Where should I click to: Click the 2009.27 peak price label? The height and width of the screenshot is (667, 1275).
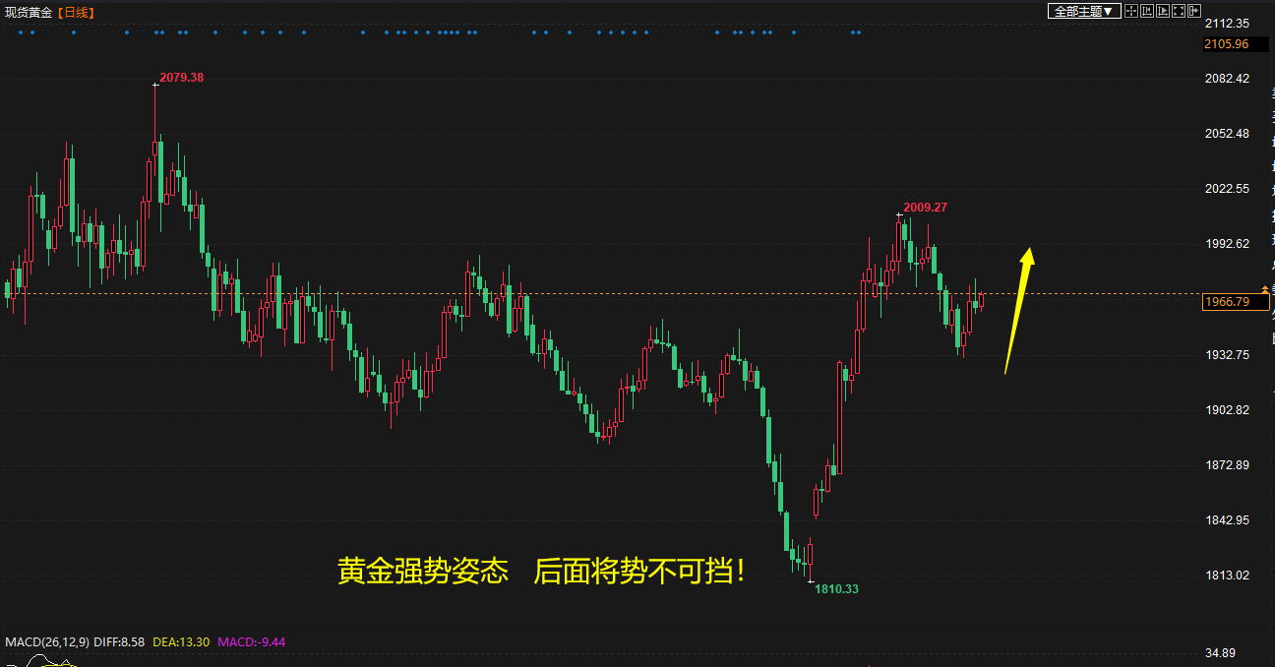[x=926, y=208]
